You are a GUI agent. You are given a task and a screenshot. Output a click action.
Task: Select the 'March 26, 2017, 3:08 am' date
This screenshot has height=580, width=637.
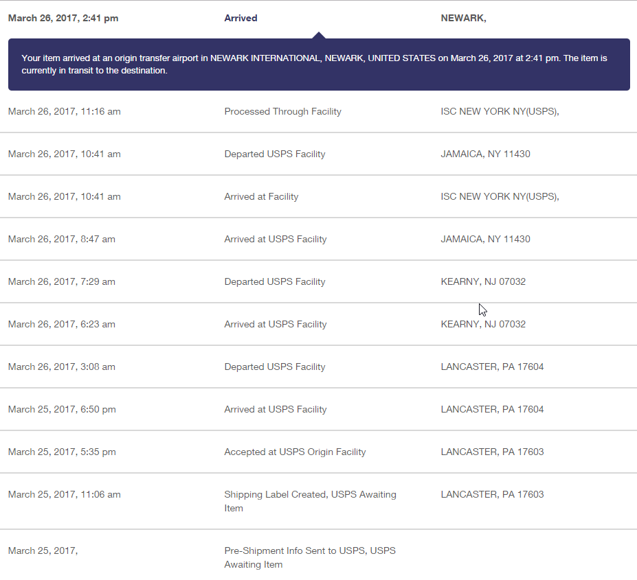click(x=62, y=367)
